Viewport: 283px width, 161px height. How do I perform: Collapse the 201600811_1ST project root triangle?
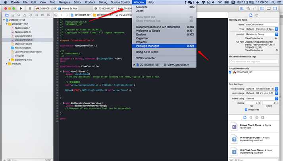click(x=4, y=20)
